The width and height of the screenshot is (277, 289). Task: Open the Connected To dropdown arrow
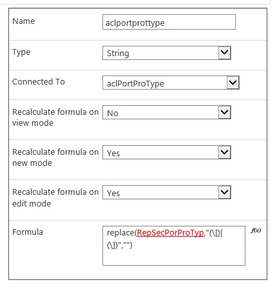(x=233, y=83)
